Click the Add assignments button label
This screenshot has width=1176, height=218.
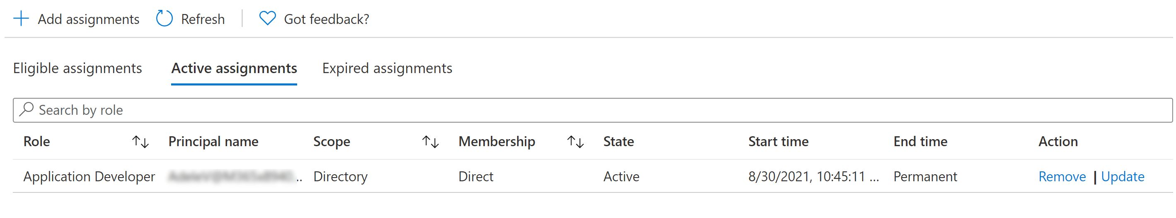pos(88,19)
